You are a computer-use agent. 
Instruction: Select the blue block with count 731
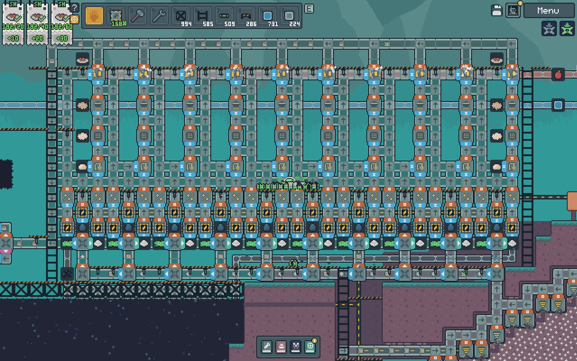pyautogui.click(x=267, y=16)
